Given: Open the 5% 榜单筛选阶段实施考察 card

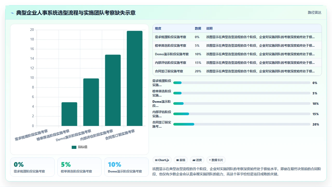Looking at the screenshot, I should 79,167.
